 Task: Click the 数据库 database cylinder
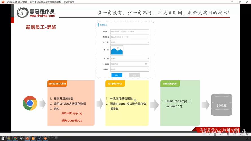[222, 105]
